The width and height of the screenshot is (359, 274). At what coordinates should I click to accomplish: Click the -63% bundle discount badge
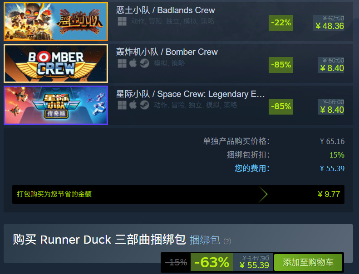pyautogui.click(x=211, y=262)
